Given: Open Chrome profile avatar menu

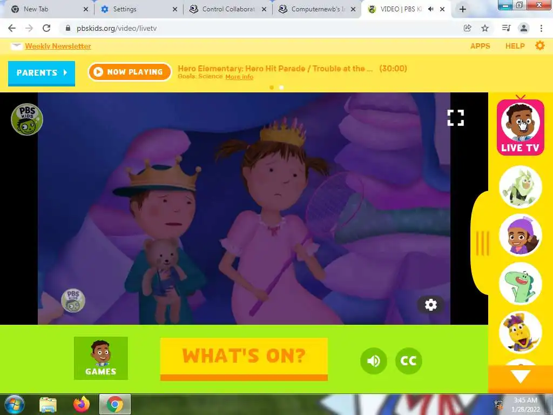Looking at the screenshot, I should pyautogui.click(x=524, y=28).
